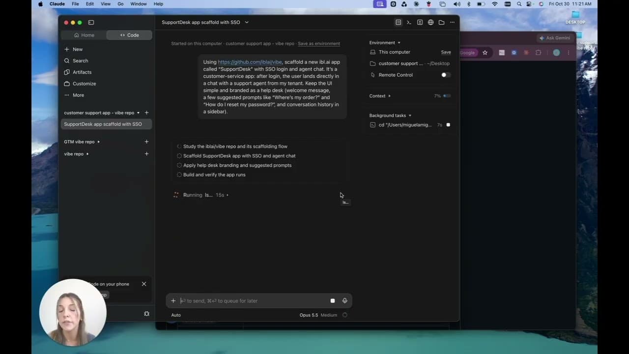Open Search in the sidebar
The width and height of the screenshot is (629, 354).
76,60
